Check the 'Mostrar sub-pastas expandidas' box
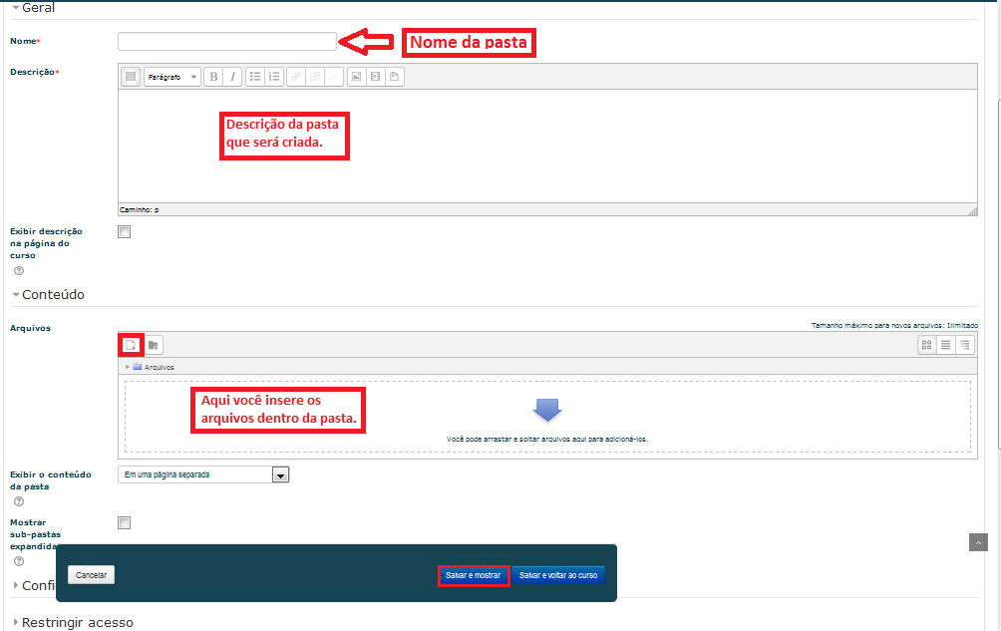1001x631 pixels. click(x=125, y=523)
